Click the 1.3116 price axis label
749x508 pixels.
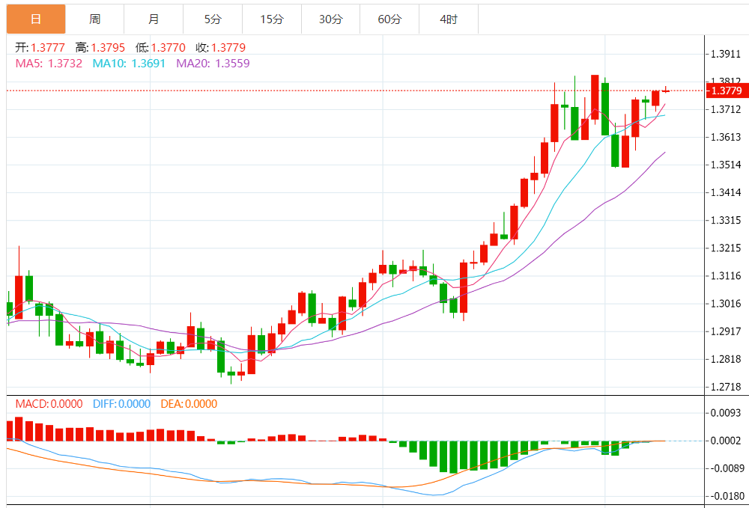(726, 276)
